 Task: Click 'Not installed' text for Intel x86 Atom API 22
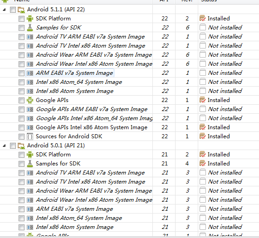[x=225, y=91]
